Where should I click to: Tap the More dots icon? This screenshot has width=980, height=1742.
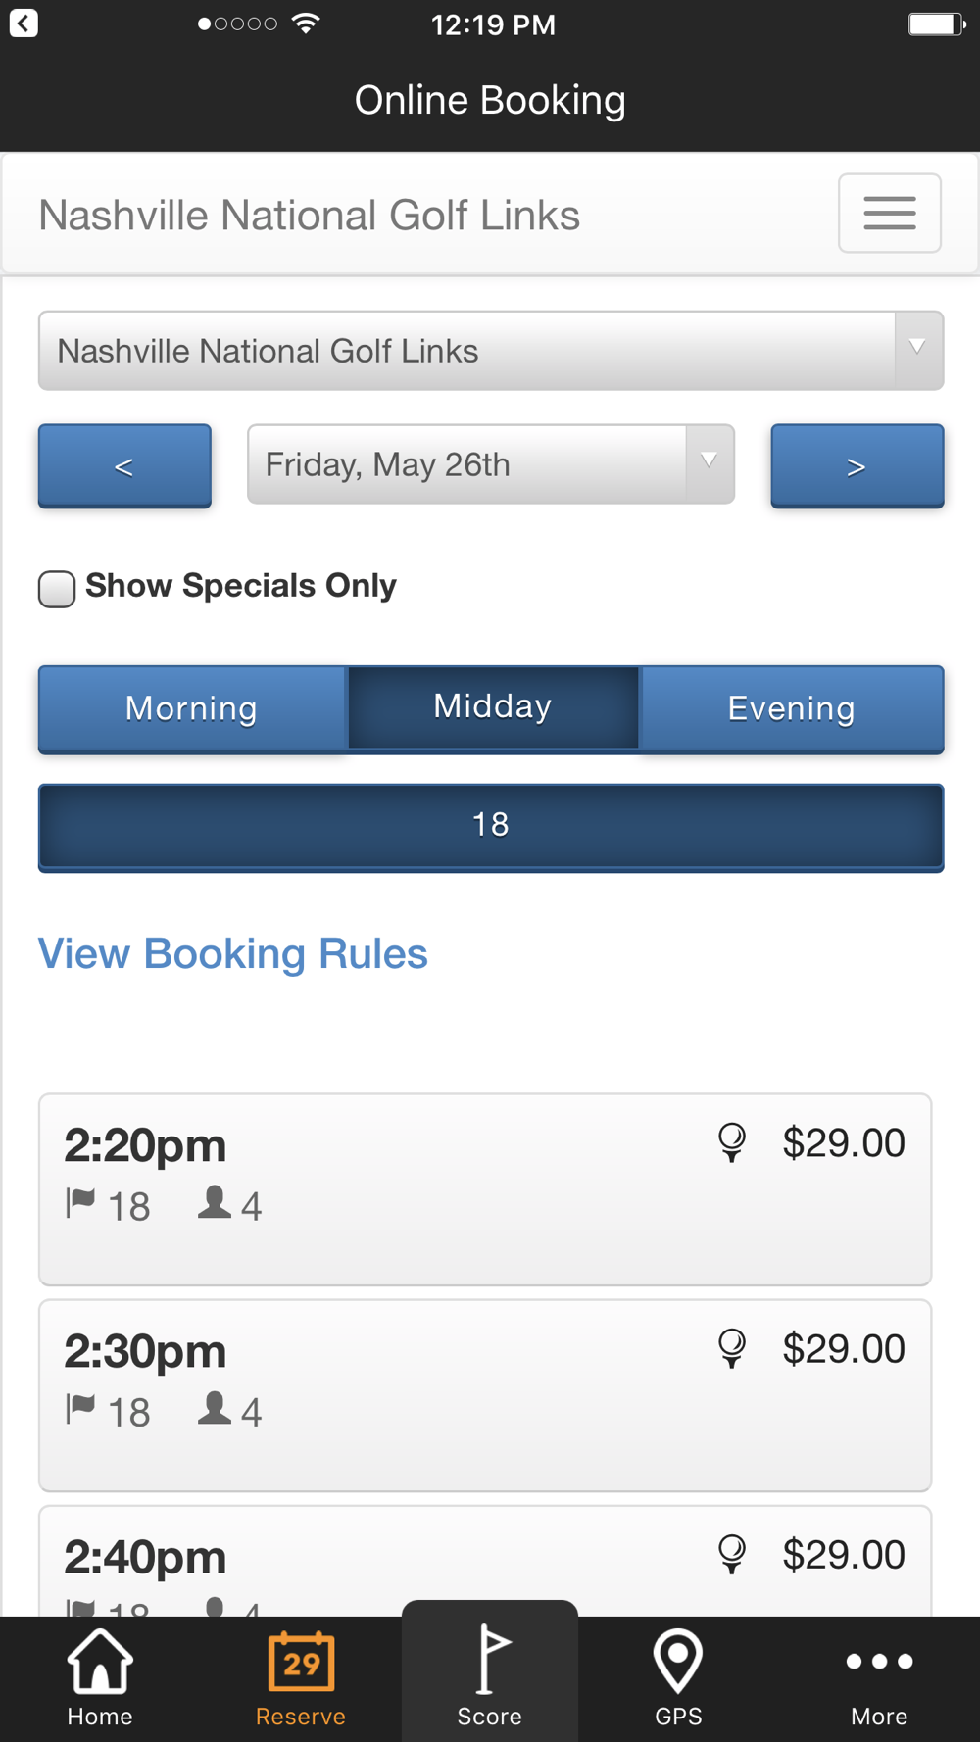pos(879,1661)
